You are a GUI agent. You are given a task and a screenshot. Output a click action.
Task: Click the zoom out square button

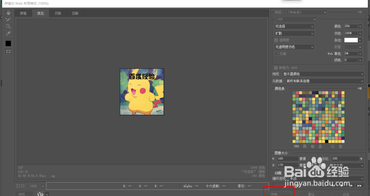[x=18, y=186]
